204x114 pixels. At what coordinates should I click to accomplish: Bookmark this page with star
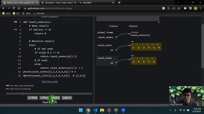pos(179,8)
